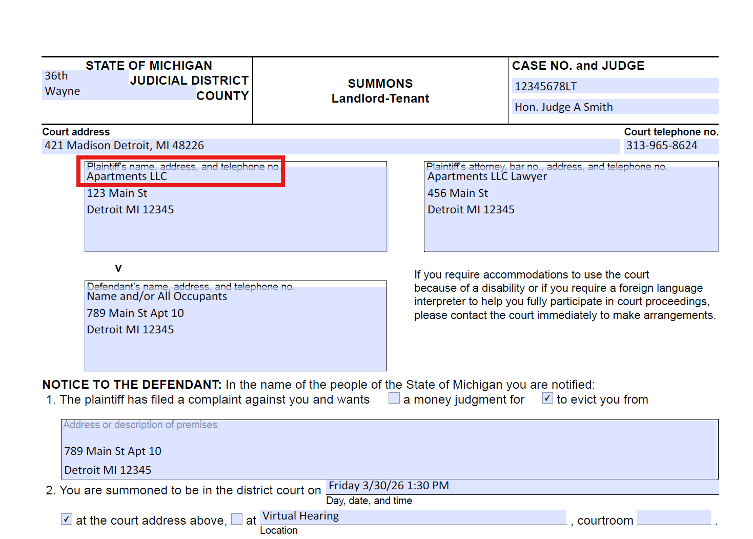Click the Address or description of premises field
Image resolution: width=753 pixels, height=539 pixels.
tap(390, 449)
